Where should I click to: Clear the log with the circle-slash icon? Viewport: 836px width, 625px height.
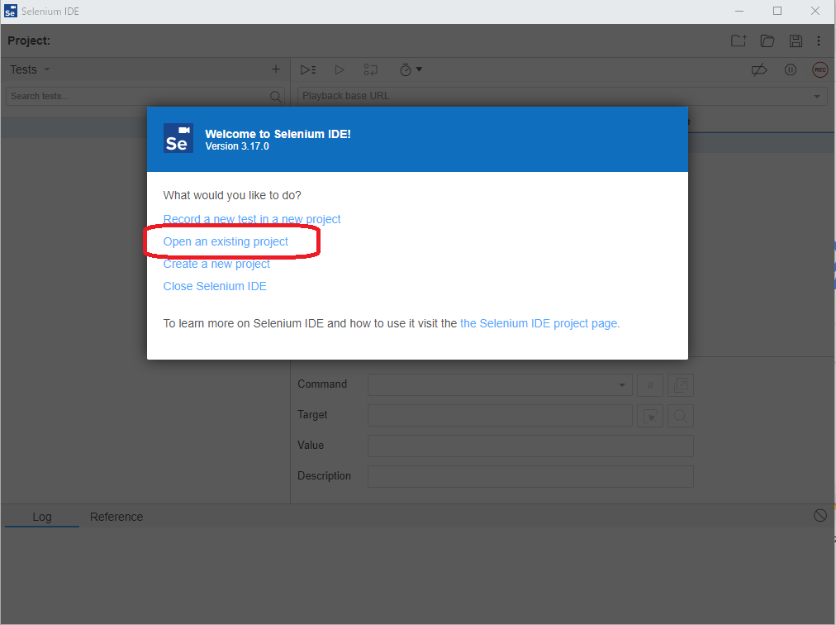click(x=820, y=515)
